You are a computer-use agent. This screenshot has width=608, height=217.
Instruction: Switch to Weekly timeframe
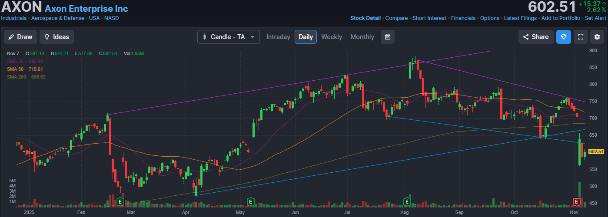332,37
